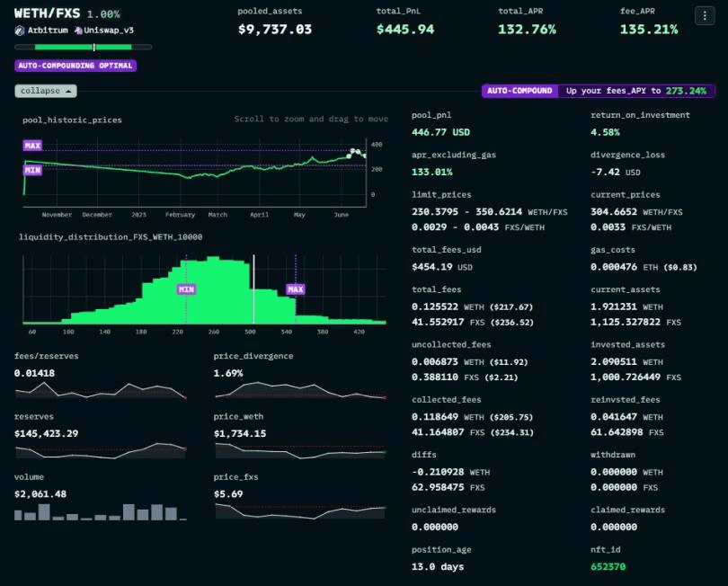Viewport: 728px width, 586px height.
Task: Click reinvested fees 61.642898 FXS
Action: pos(626,432)
